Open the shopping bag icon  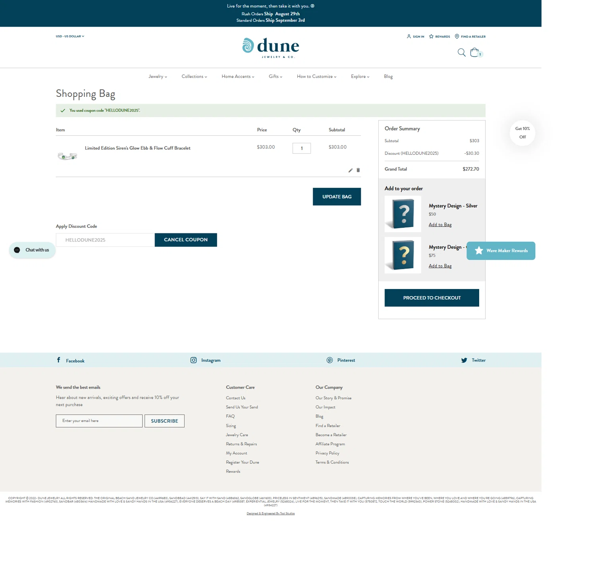click(475, 52)
